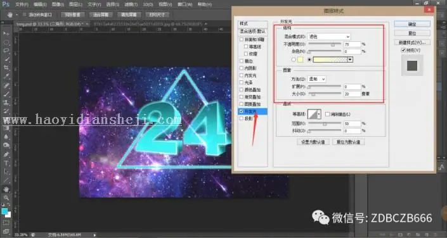Open the status bar info arrow

click(x=94, y=235)
